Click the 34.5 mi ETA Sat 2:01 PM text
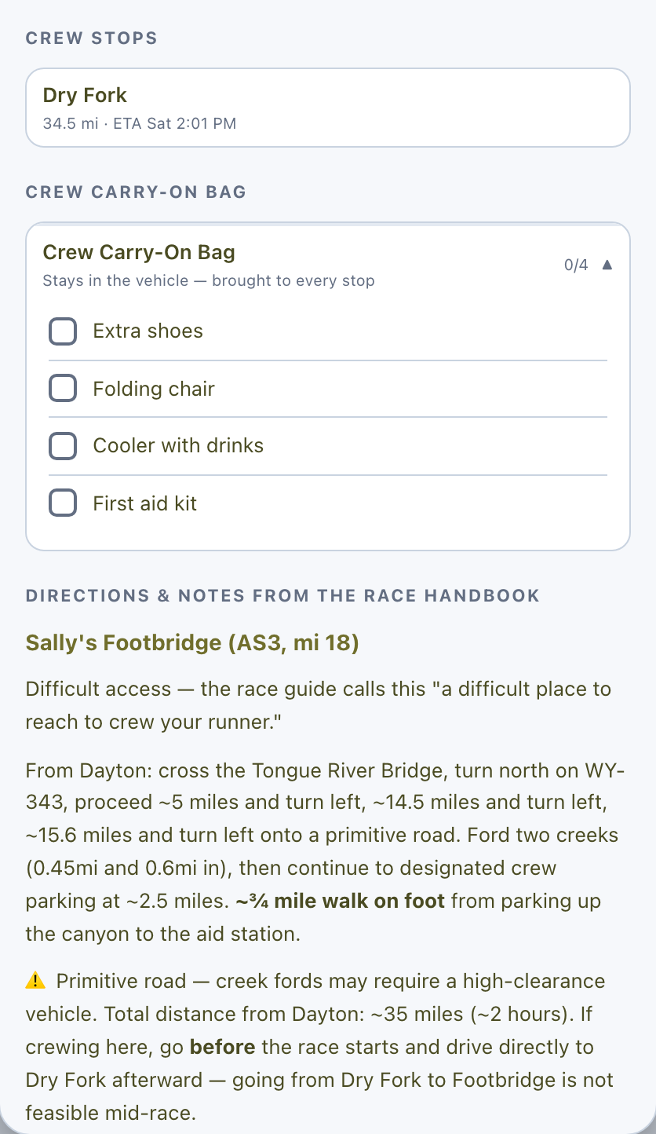This screenshot has height=1134, width=656. [140, 123]
